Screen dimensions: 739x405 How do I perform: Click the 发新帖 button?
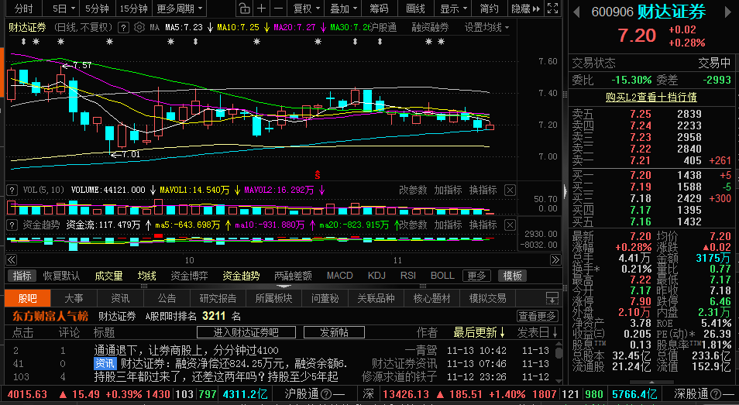tap(334, 332)
